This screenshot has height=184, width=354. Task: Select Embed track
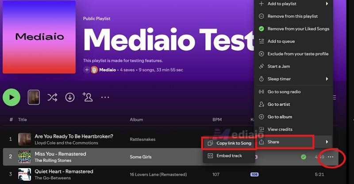229,156
